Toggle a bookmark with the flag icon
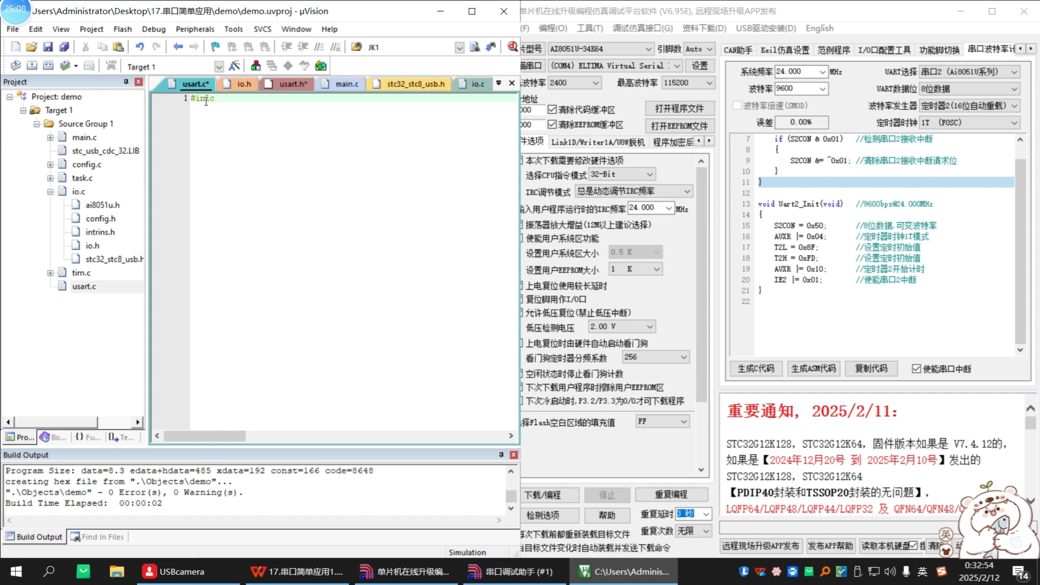 pos(215,47)
